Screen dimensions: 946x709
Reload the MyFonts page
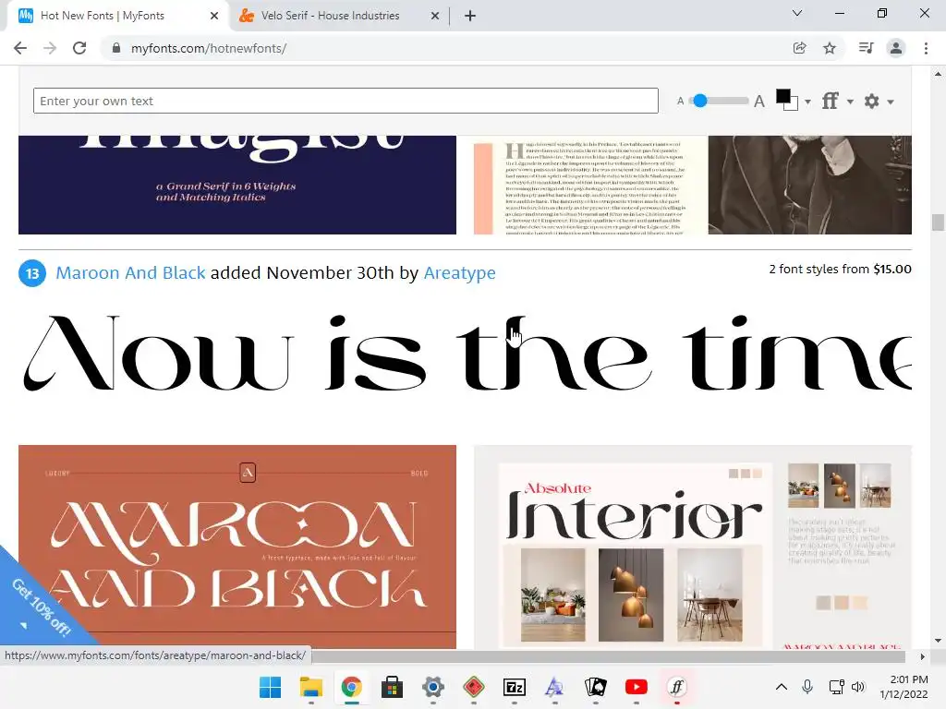point(79,48)
